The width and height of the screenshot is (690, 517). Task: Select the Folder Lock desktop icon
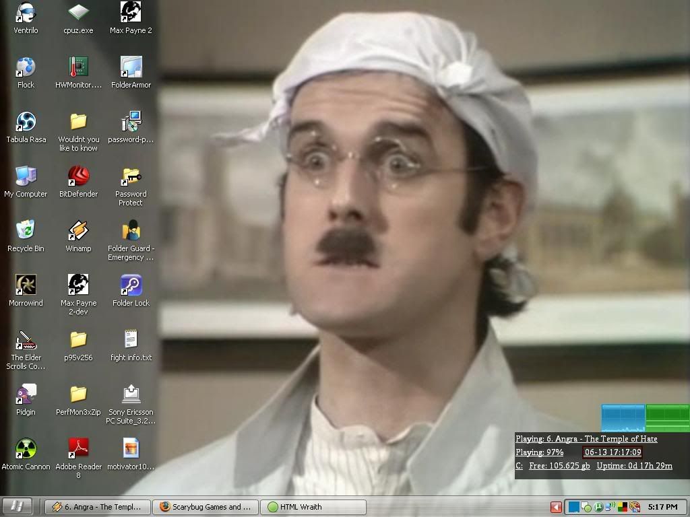point(131,285)
